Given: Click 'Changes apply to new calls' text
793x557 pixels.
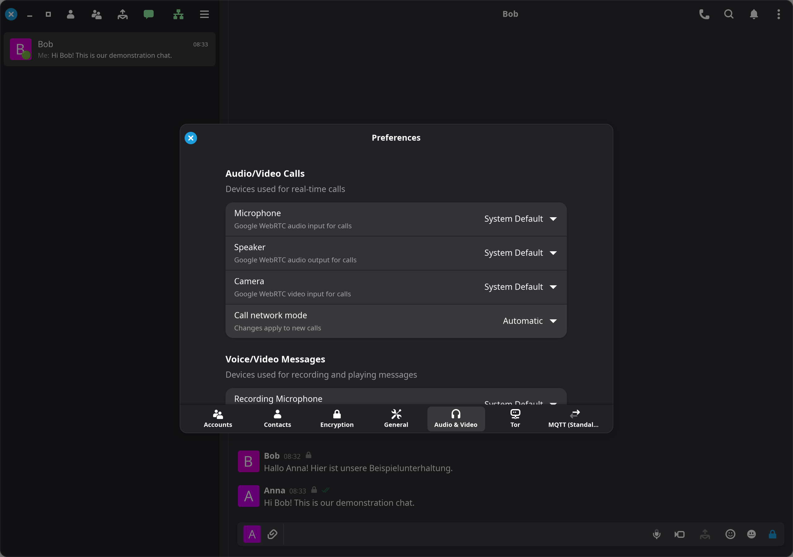Looking at the screenshot, I should tap(278, 328).
